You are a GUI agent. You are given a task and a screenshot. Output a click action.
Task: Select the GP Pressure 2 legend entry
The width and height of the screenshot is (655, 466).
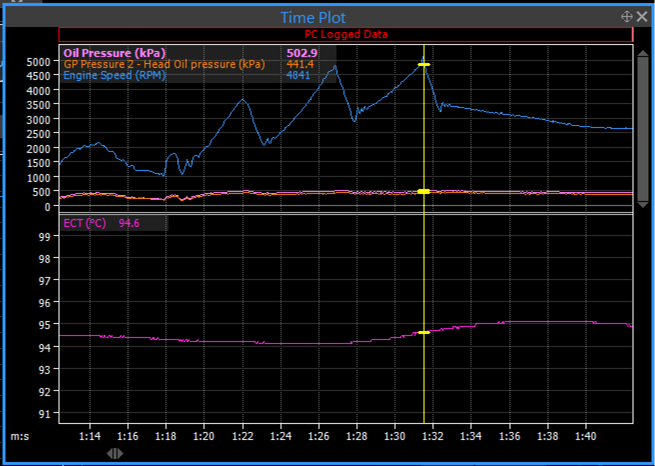(x=164, y=64)
